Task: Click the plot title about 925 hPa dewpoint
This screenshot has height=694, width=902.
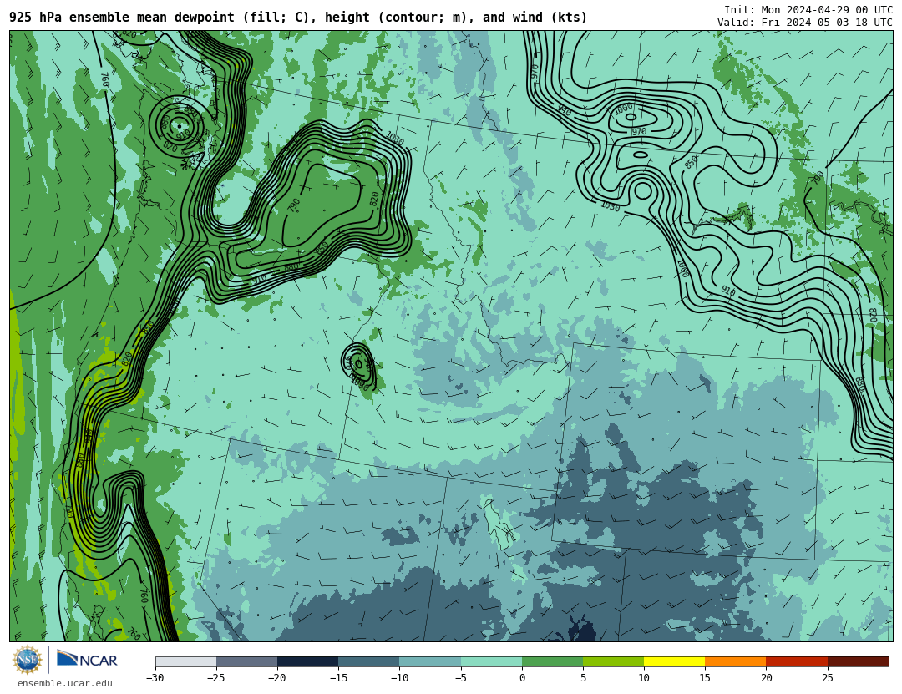Action: (x=298, y=18)
